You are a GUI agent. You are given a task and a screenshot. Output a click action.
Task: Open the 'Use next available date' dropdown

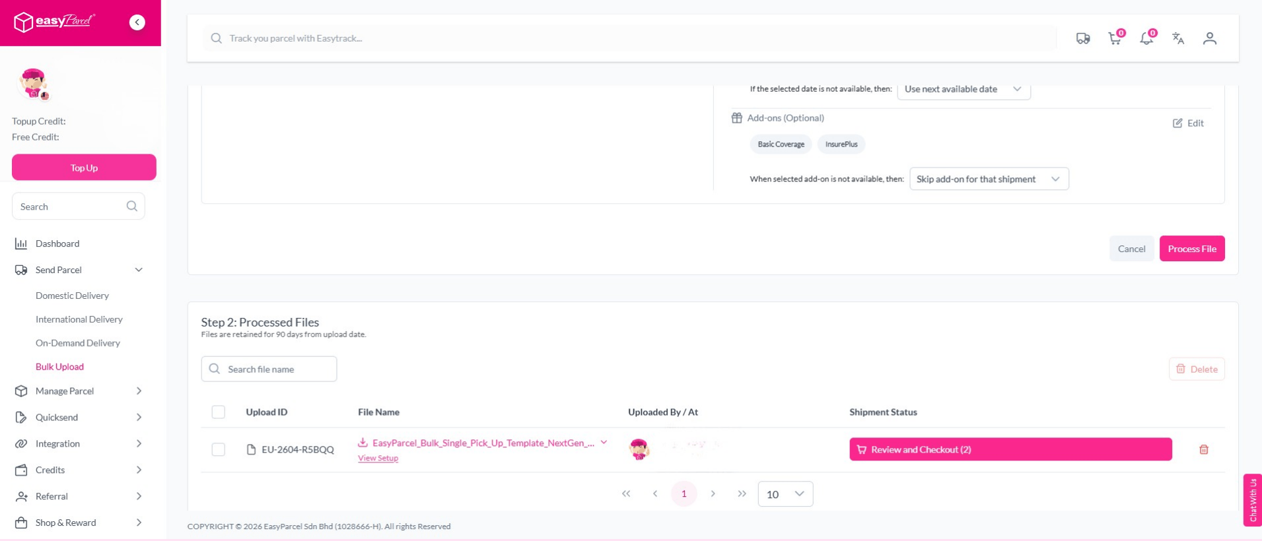(963, 90)
